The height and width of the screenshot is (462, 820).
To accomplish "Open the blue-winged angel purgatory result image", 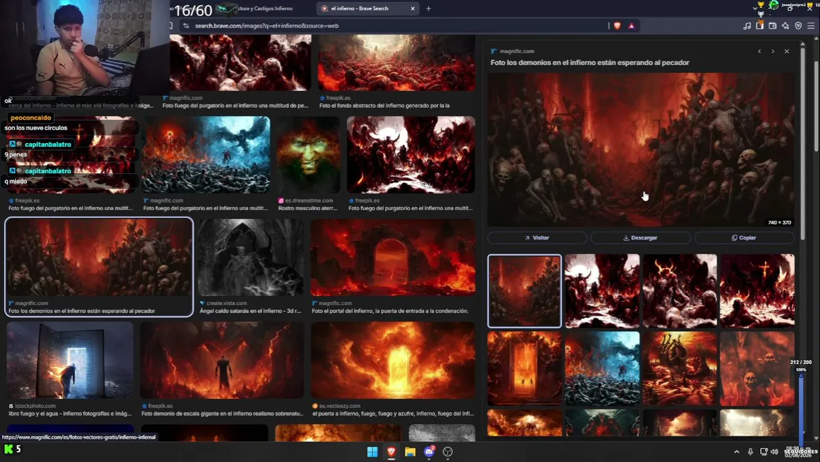I will pos(206,155).
